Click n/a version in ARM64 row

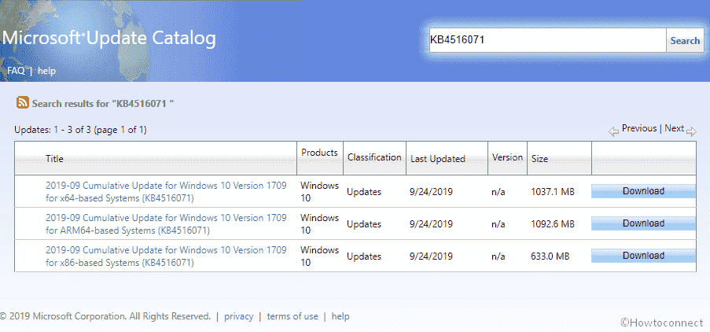(498, 223)
